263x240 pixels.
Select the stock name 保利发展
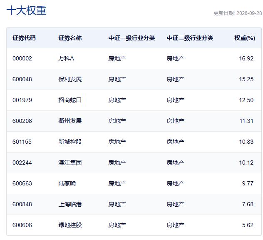coord(70,79)
